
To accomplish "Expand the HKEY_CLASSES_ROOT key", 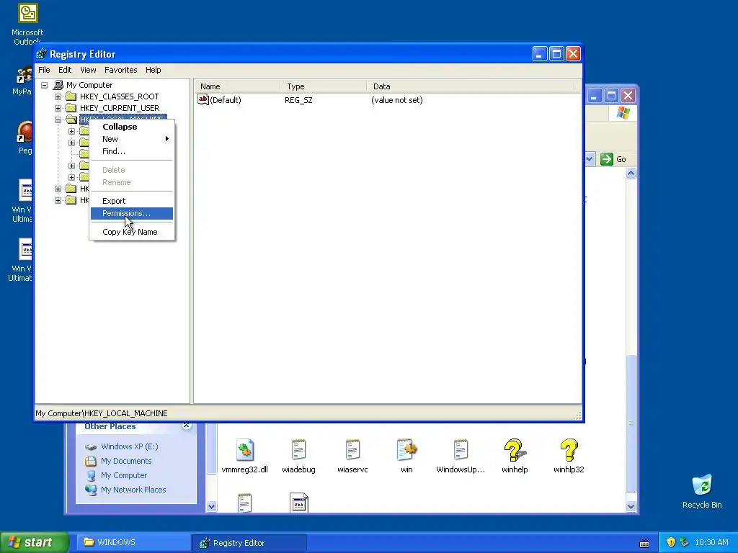I will (58, 97).
